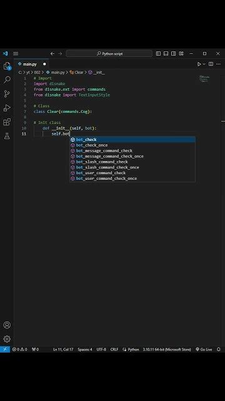
Task: Click the Go Live status bar button
Action: [x=204, y=350]
